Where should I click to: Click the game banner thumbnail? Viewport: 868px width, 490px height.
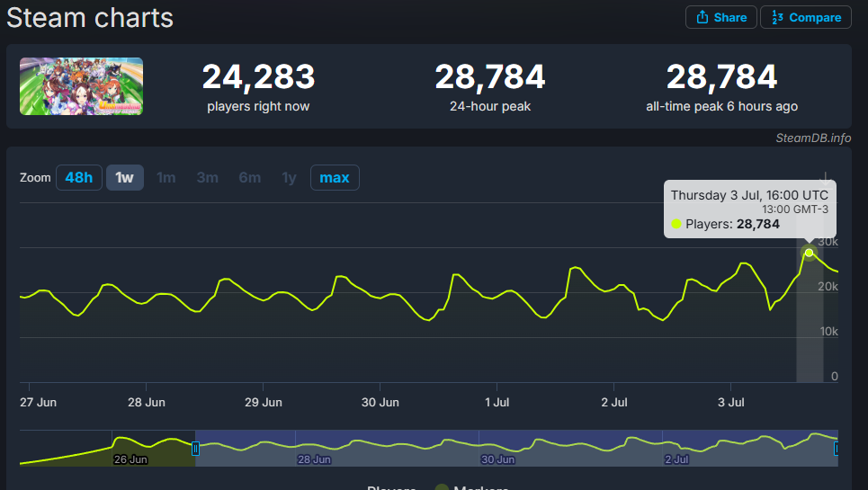click(81, 86)
